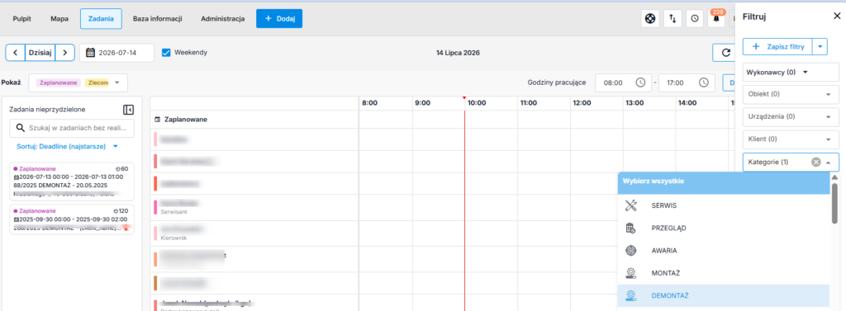This screenshot has height=311, width=846.
Task: Collapse the Zadania nieprzydzielone panel icon
Action: pos(128,110)
